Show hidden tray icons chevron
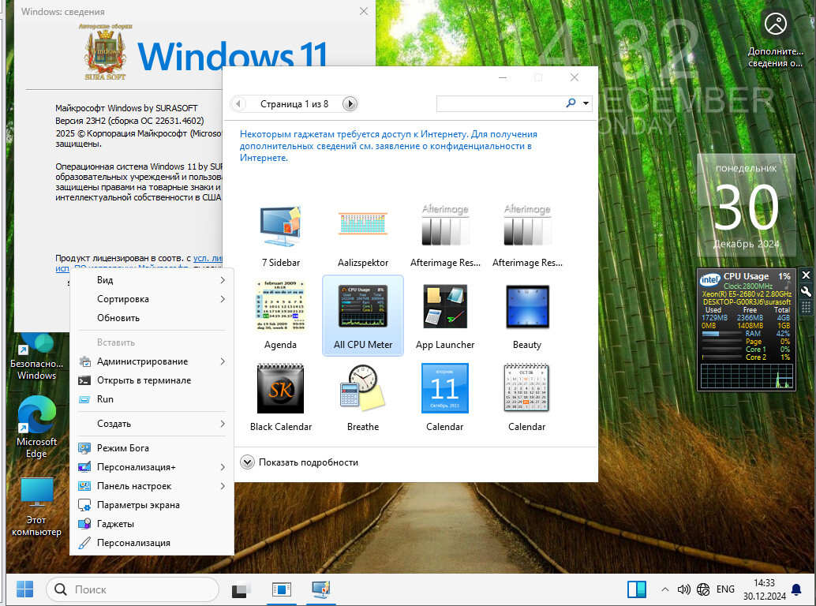The width and height of the screenshot is (816, 606). click(664, 589)
